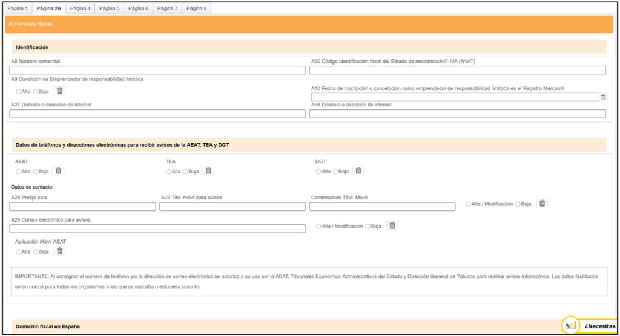Click the ¿Necesitas help button
This screenshot has width=620, height=336.
(598, 326)
